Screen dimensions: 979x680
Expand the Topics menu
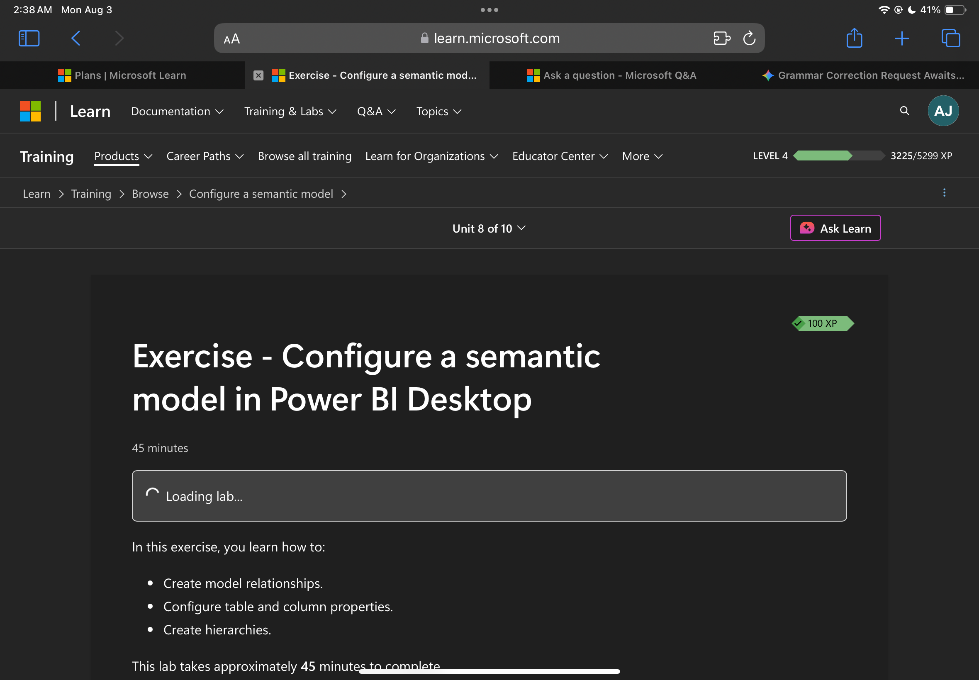(439, 112)
